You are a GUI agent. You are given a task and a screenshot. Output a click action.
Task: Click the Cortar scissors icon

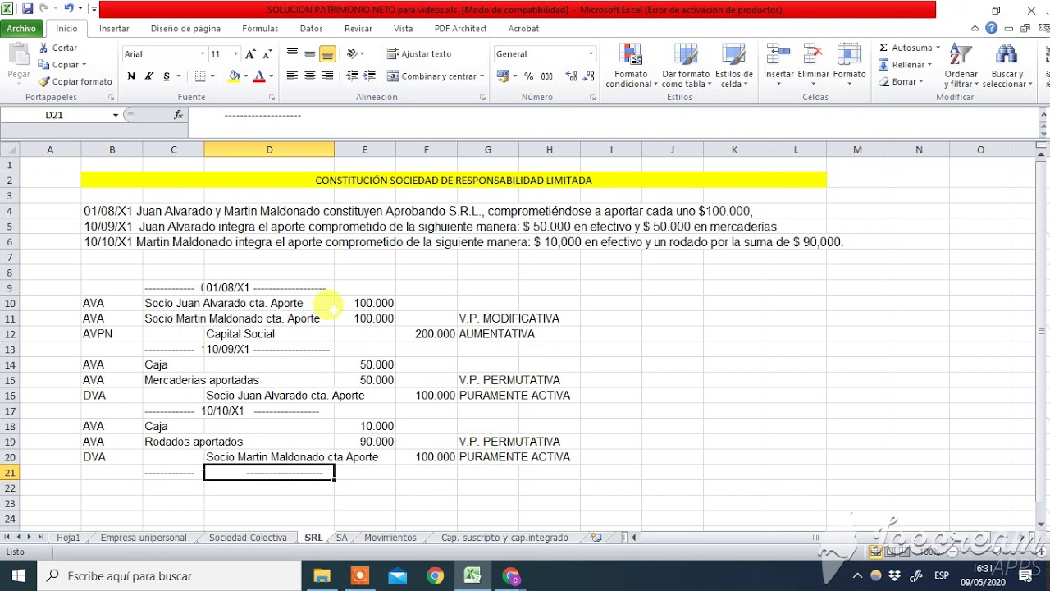[44, 48]
